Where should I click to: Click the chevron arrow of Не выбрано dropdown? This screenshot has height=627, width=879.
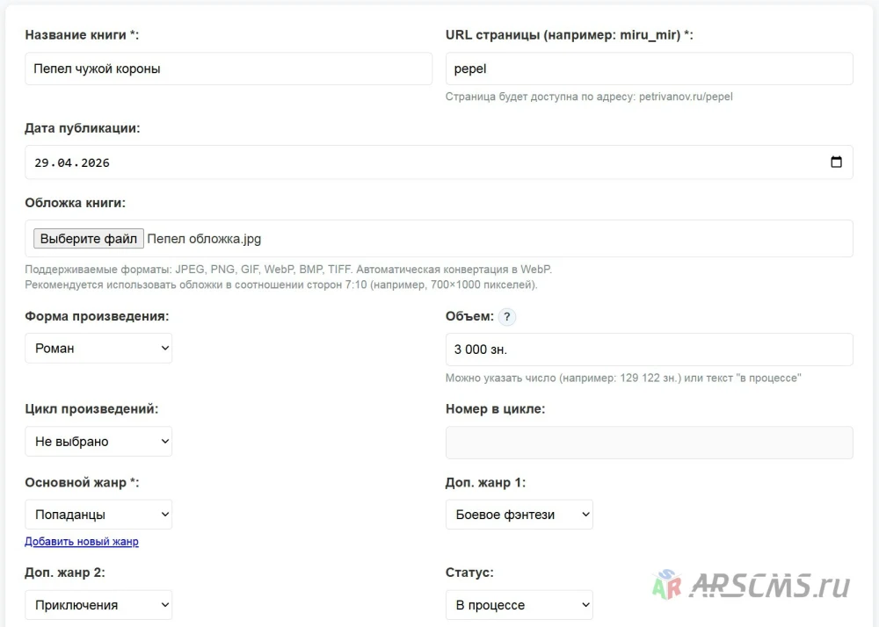[x=165, y=441]
